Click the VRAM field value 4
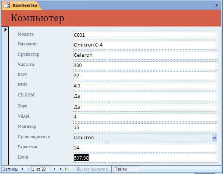 145,117
